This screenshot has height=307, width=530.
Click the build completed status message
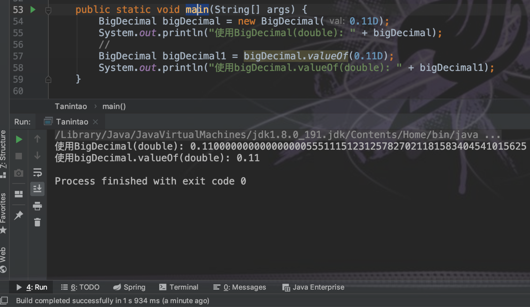click(x=113, y=300)
